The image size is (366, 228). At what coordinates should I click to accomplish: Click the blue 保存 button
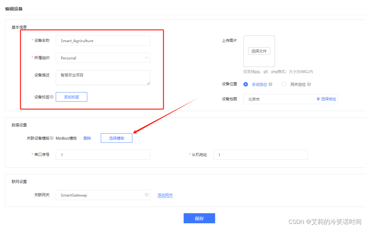[199, 218]
